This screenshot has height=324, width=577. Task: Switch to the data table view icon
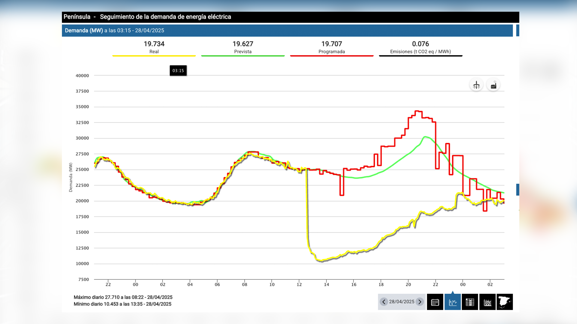(470, 302)
